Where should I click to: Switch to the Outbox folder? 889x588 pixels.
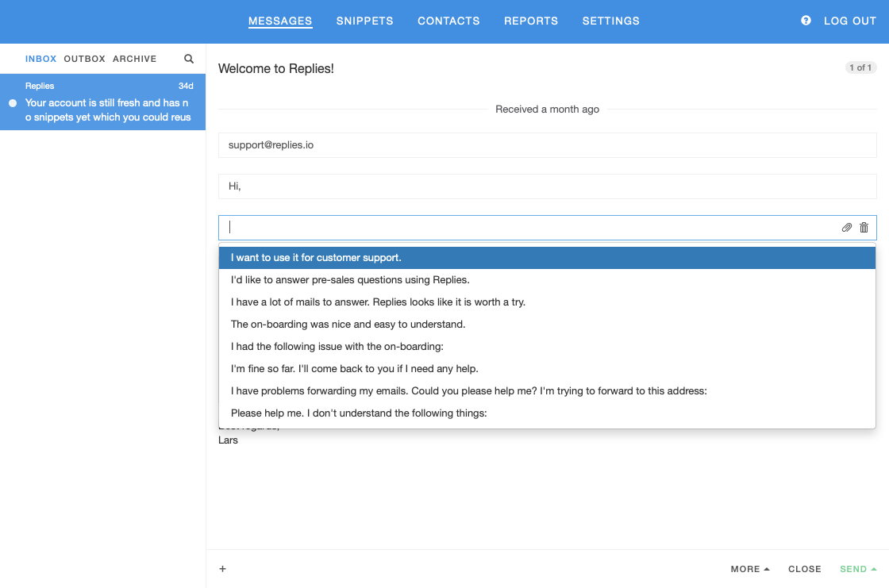(x=84, y=59)
